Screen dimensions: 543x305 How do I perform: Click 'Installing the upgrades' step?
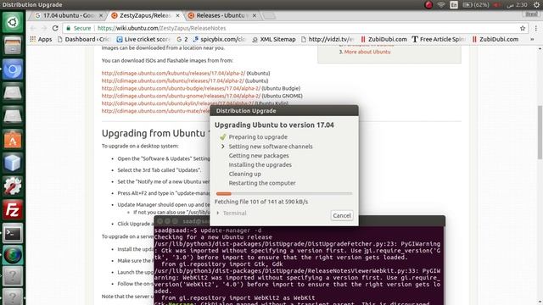pos(260,164)
